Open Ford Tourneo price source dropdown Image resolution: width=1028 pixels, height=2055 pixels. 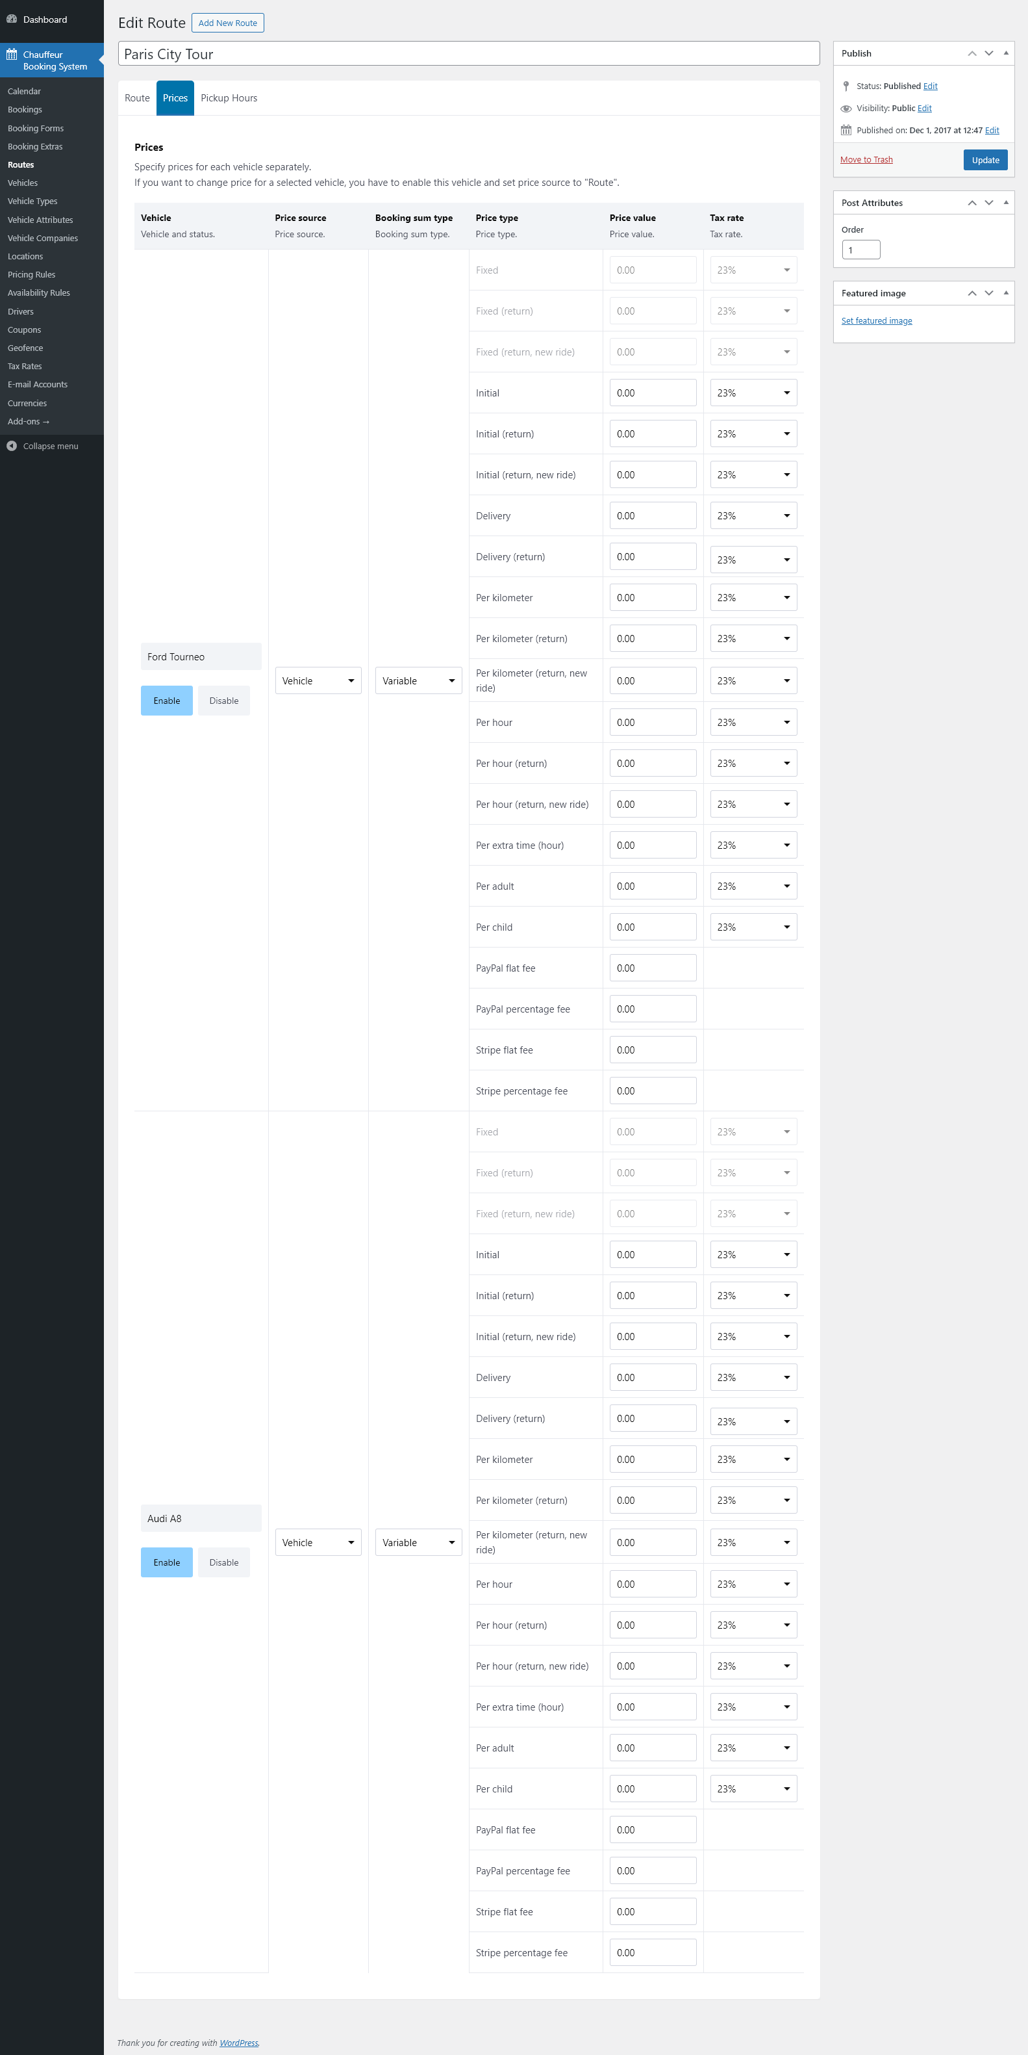click(x=318, y=680)
